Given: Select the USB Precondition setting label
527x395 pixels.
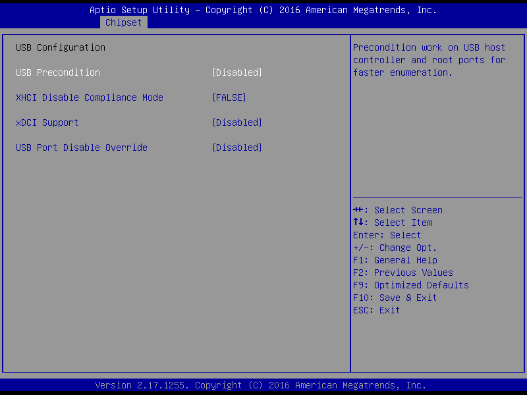Looking at the screenshot, I should tap(58, 72).
